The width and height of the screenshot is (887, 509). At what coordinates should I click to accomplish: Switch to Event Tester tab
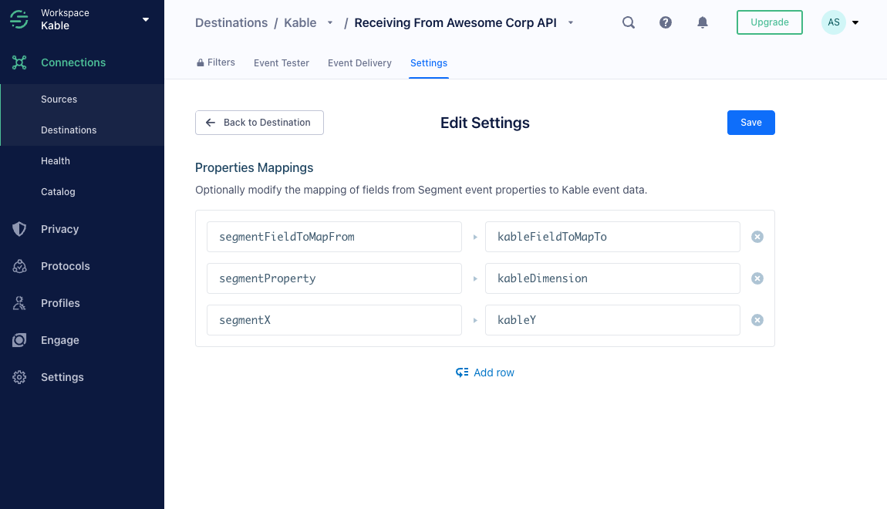[282, 62]
